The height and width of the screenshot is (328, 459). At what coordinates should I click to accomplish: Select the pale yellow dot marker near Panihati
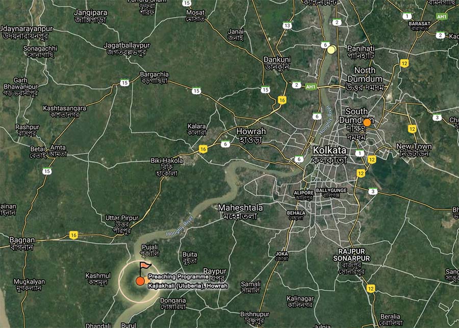(331, 49)
